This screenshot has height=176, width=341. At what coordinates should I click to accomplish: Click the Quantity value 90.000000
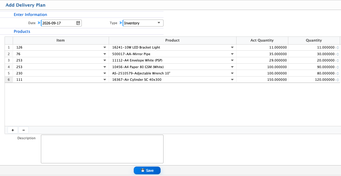pyautogui.click(x=326, y=67)
